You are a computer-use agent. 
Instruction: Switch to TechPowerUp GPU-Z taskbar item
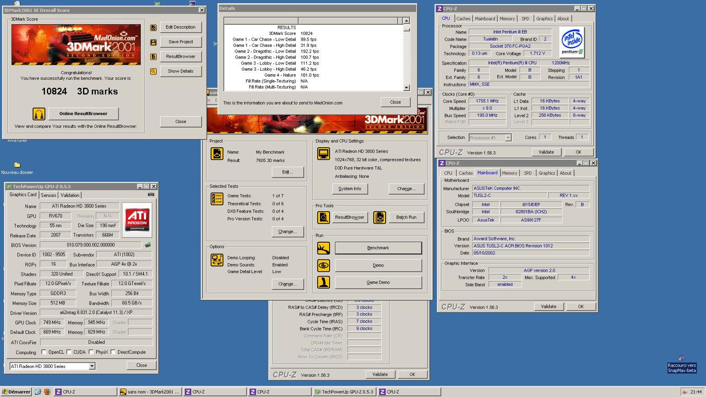tap(344, 392)
